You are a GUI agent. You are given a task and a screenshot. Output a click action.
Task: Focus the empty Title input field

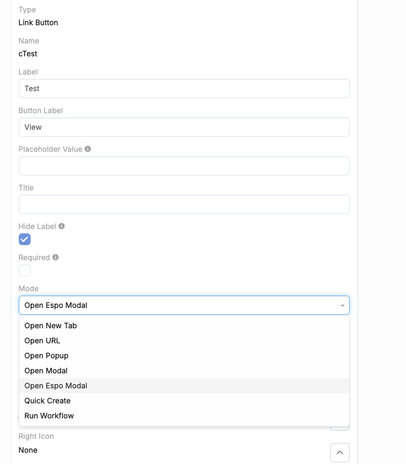tap(184, 204)
